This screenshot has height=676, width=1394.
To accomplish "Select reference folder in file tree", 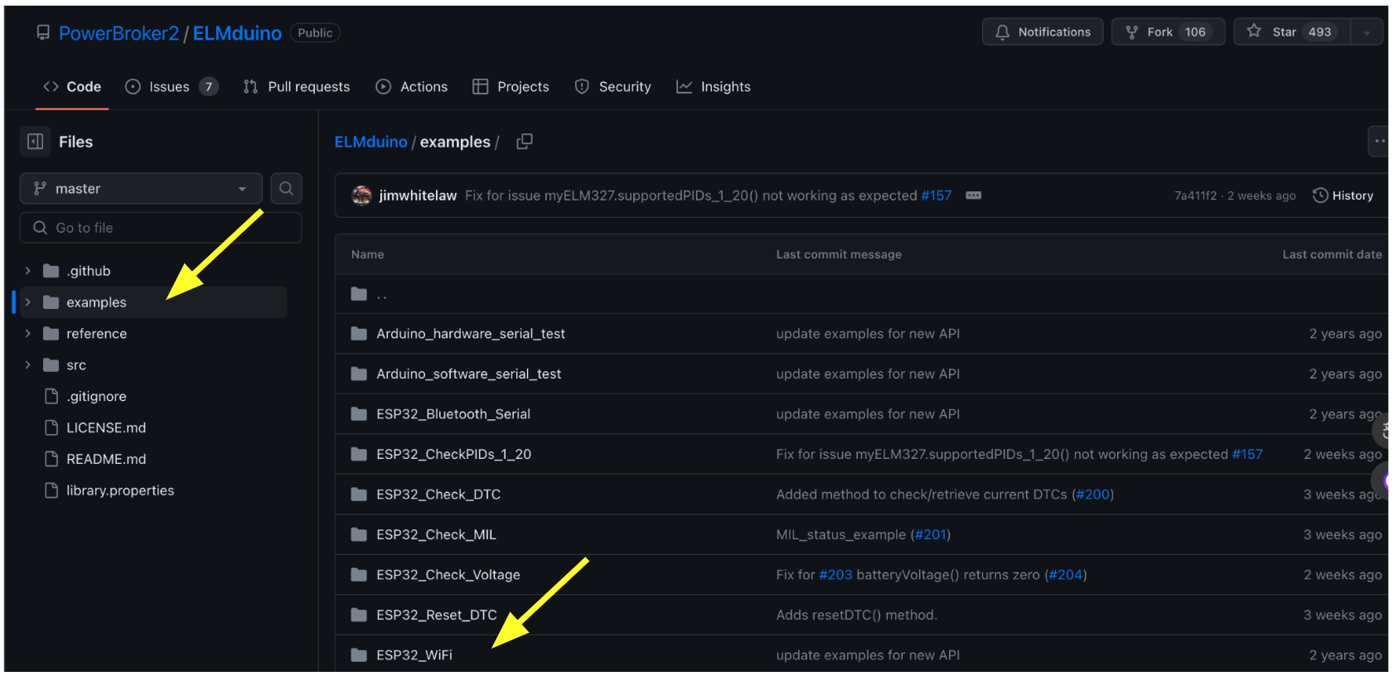I will 96,334.
